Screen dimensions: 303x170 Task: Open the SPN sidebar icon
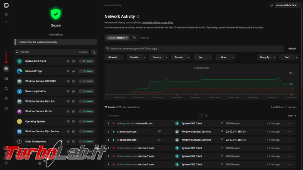pyautogui.click(x=6, y=88)
